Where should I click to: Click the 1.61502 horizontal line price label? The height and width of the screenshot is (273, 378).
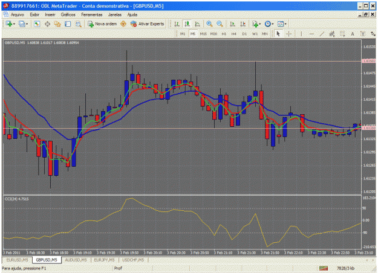point(369,61)
